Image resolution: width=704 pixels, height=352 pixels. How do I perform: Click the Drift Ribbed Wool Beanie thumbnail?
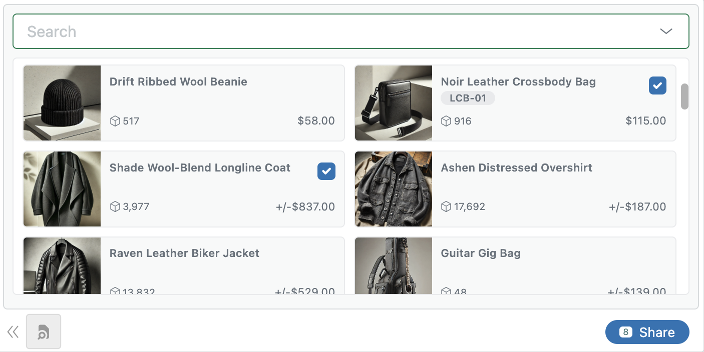pos(62,102)
